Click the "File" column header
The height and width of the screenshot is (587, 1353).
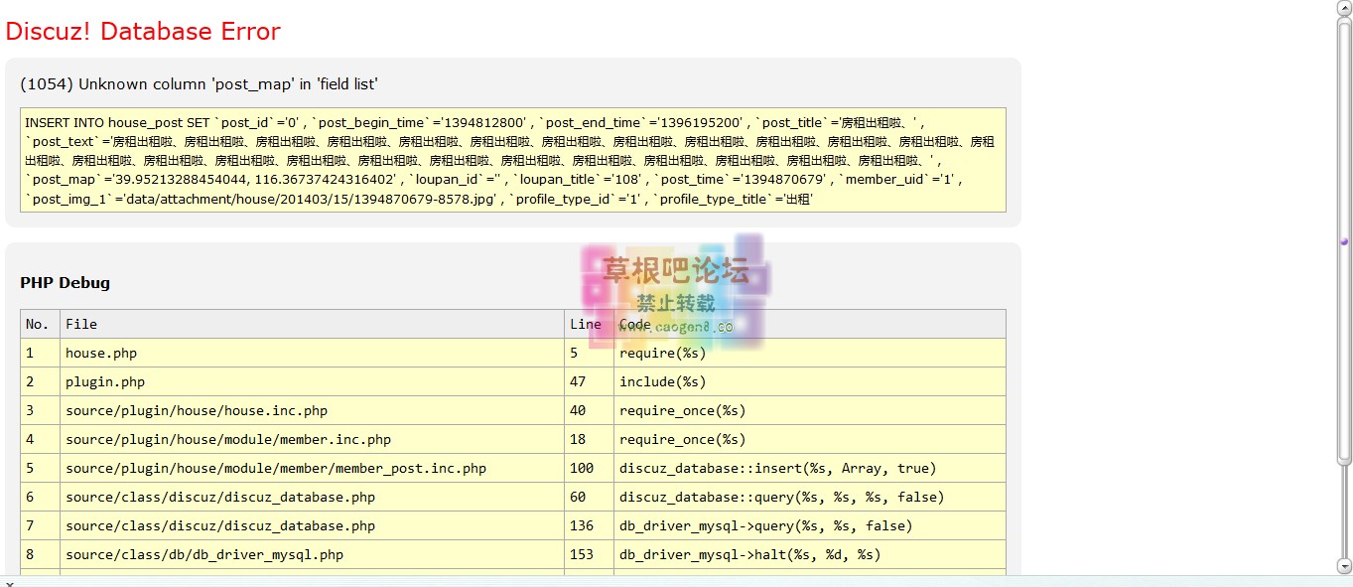81,324
